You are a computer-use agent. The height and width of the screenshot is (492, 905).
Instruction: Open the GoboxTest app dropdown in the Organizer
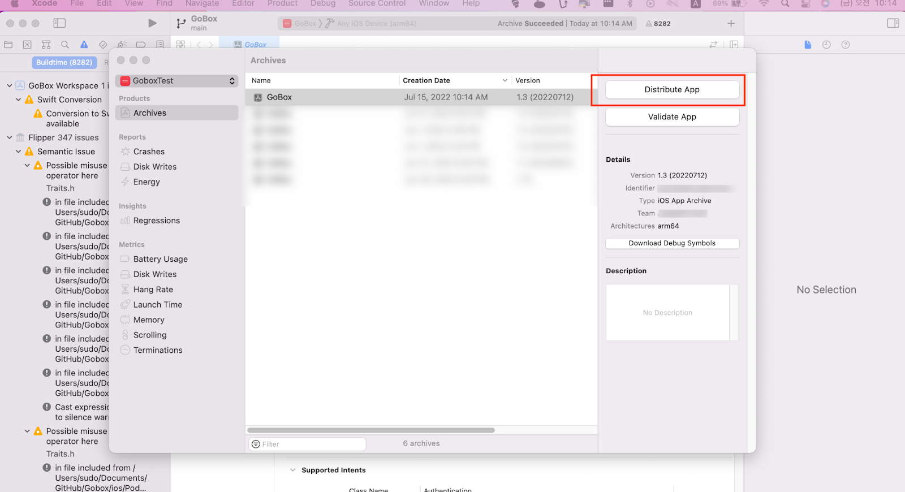(176, 81)
